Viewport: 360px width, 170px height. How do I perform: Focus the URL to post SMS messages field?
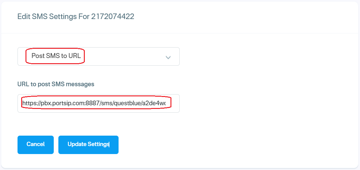(98, 103)
